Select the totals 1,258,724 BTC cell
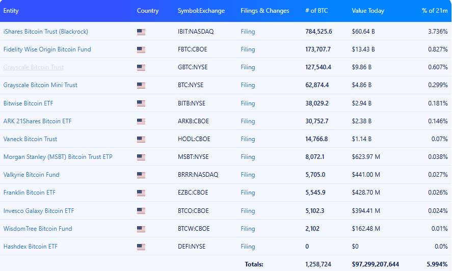Screen dimensions: 452x271 318,264
